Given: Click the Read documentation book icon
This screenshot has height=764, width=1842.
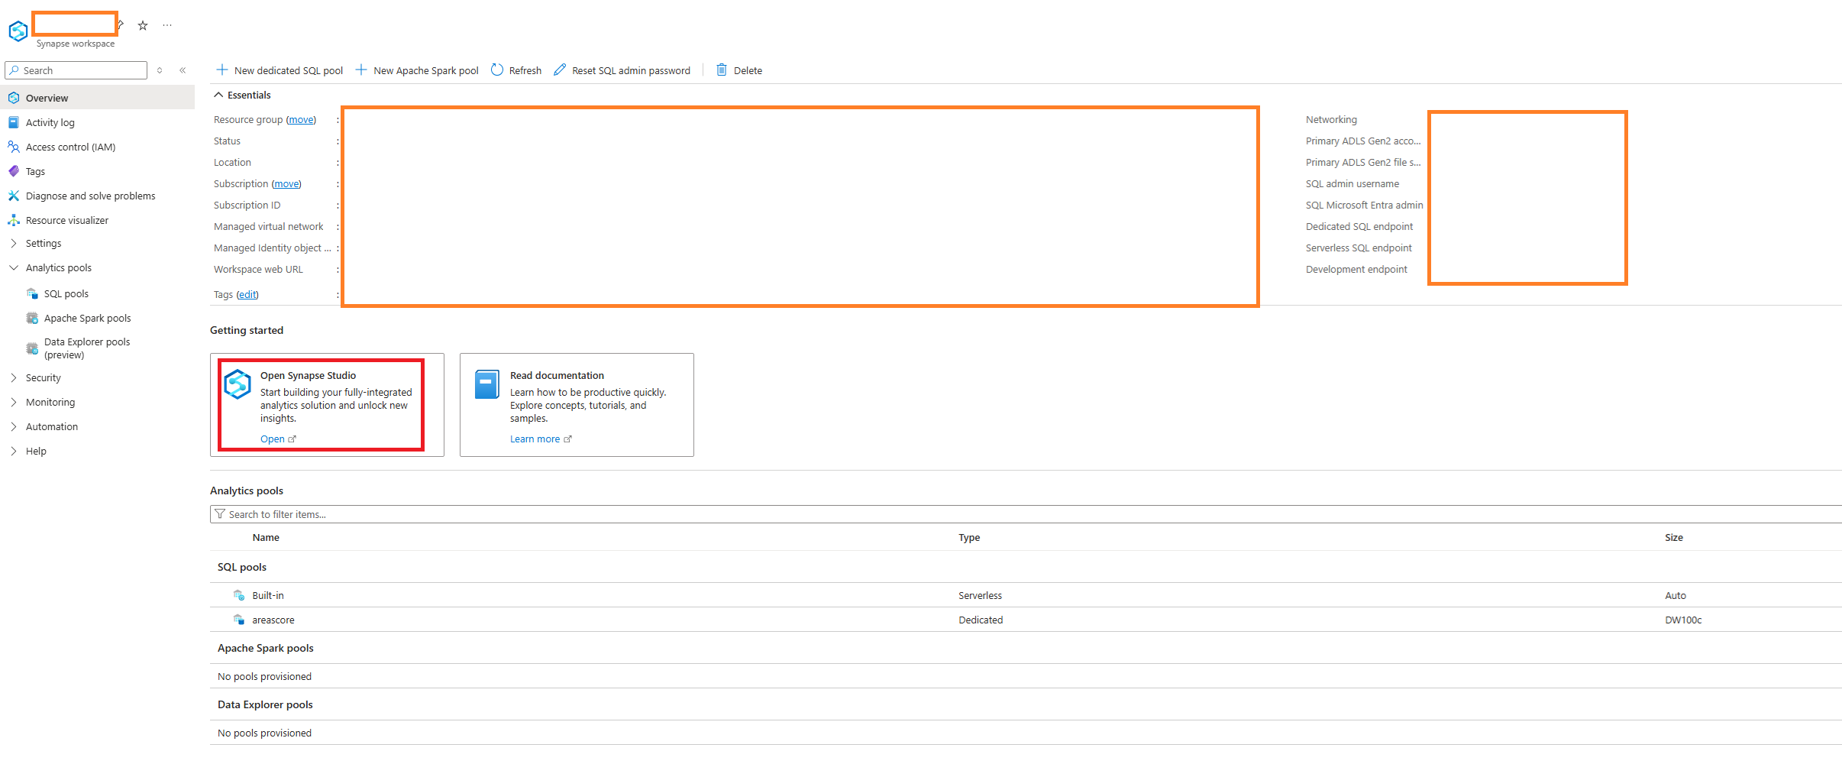Looking at the screenshot, I should 486,384.
